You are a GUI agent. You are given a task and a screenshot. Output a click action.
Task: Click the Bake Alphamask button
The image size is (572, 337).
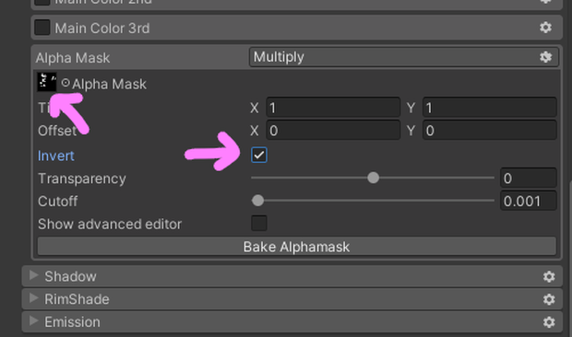tap(296, 247)
